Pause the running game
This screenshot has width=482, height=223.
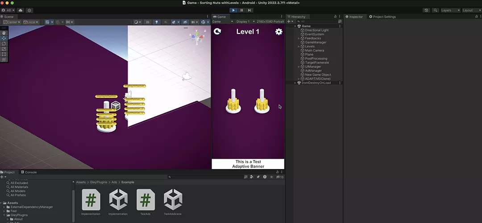click(241, 10)
